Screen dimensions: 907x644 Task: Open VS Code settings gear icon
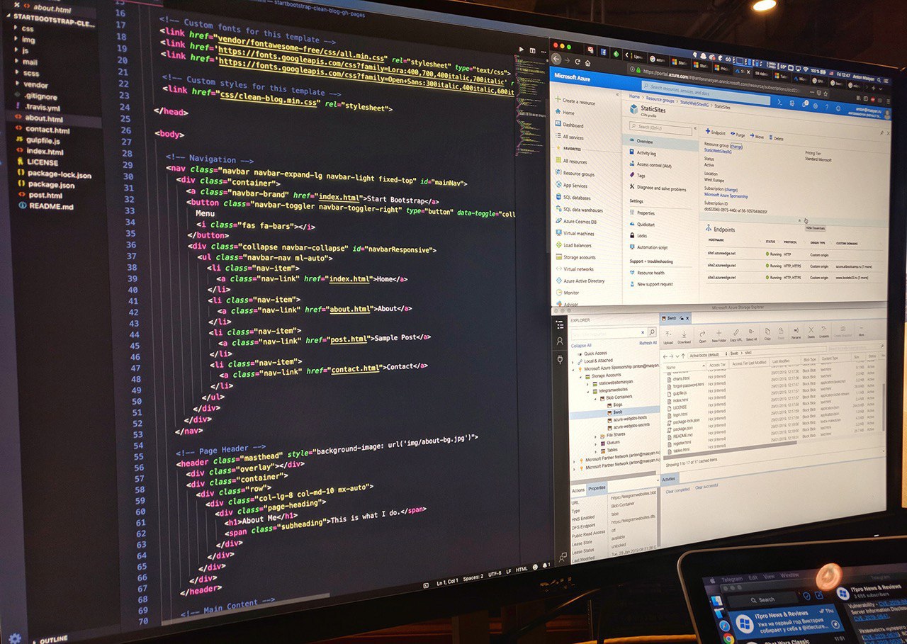14,638
